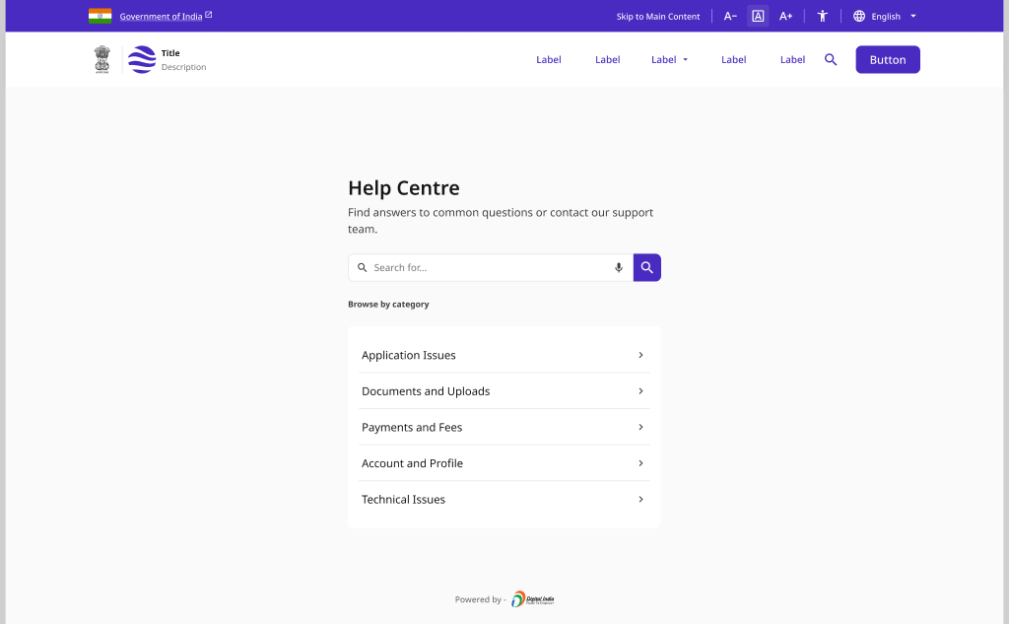
Task: Open Application Issues category
Action: click(x=504, y=355)
